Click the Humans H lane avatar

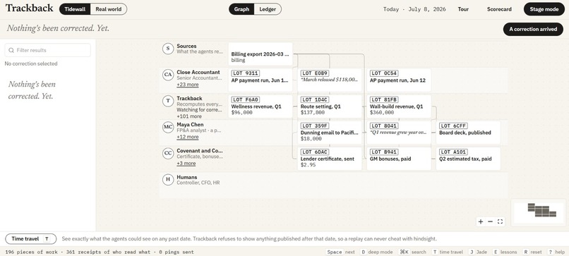point(167,180)
